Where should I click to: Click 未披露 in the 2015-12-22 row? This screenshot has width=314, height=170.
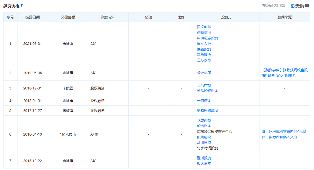click(68, 161)
